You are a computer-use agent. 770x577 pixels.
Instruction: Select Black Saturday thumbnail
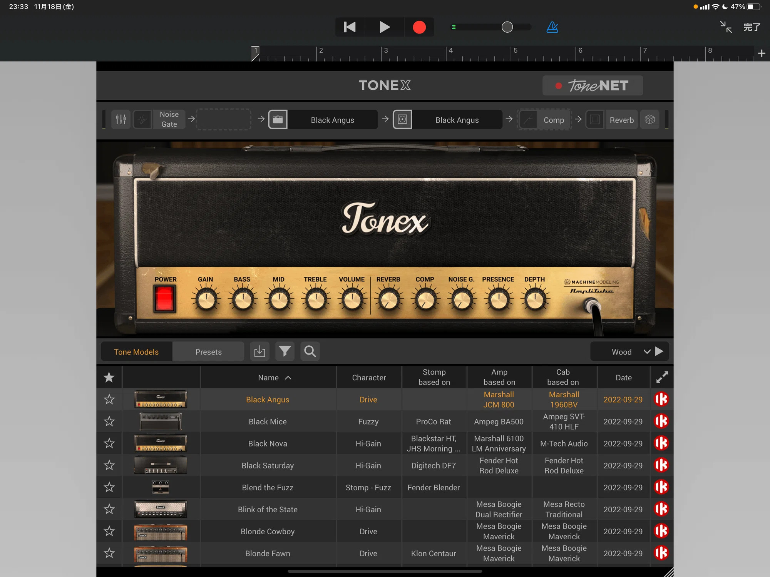pos(161,465)
